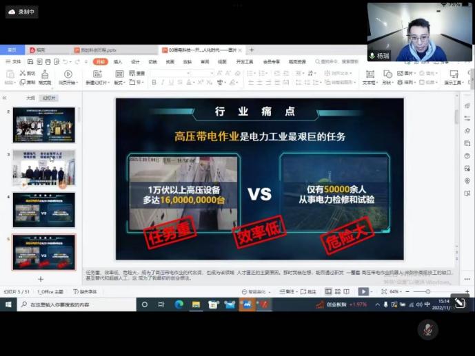Expand the 版式 (Layout) dropdown
Viewport: 475px width, 356px height.
click(119, 82)
